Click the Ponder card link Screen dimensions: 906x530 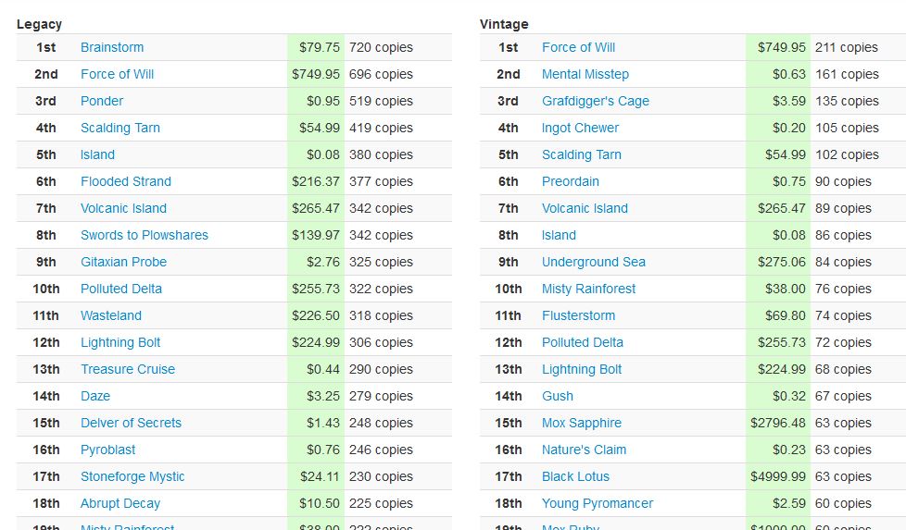pyautogui.click(x=102, y=101)
